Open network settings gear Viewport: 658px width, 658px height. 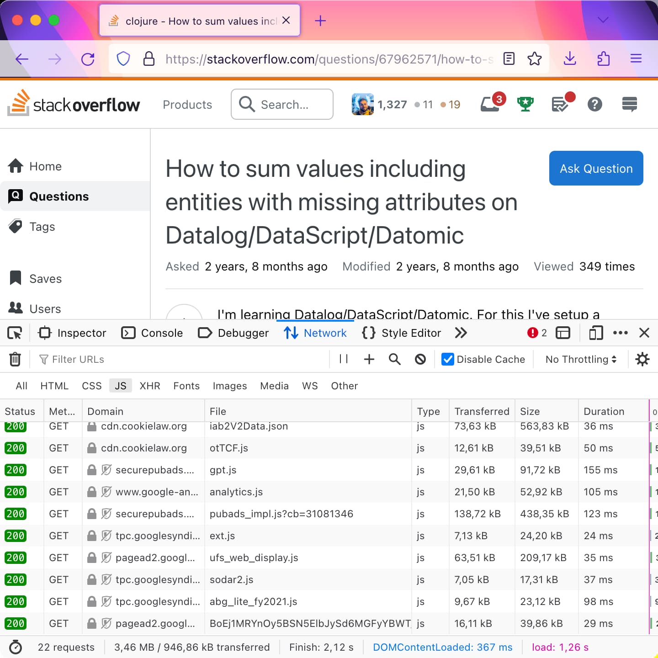[x=642, y=359]
